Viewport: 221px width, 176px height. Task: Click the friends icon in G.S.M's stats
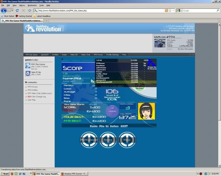pyautogui.click(x=167, y=37)
